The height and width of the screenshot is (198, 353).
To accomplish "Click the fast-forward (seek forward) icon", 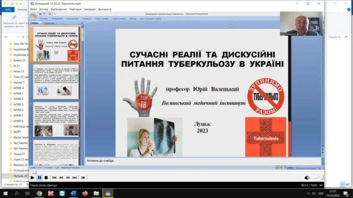I will [x=68, y=177].
